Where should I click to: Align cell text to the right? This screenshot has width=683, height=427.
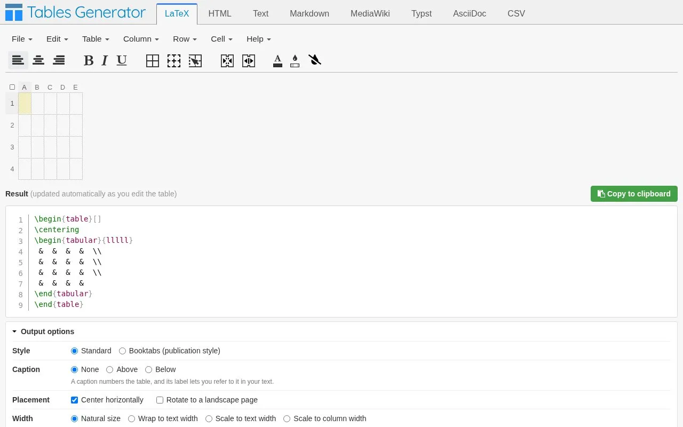[59, 60]
